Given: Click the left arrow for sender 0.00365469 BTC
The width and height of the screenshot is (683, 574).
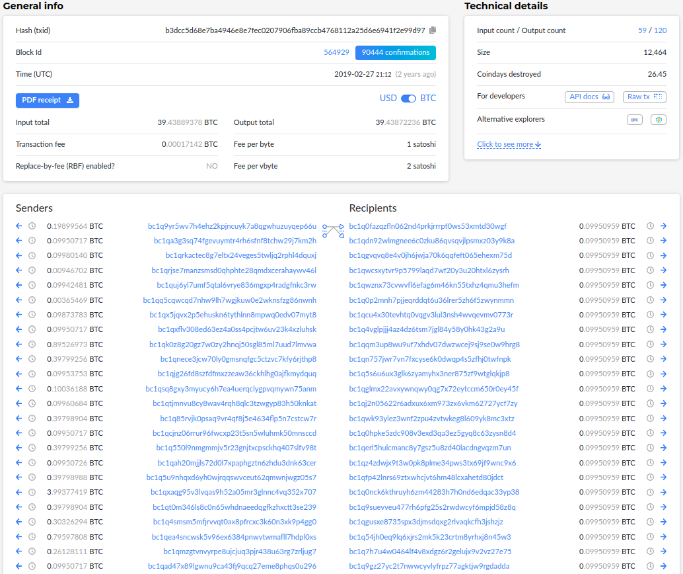Looking at the screenshot, I should click(x=18, y=300).
